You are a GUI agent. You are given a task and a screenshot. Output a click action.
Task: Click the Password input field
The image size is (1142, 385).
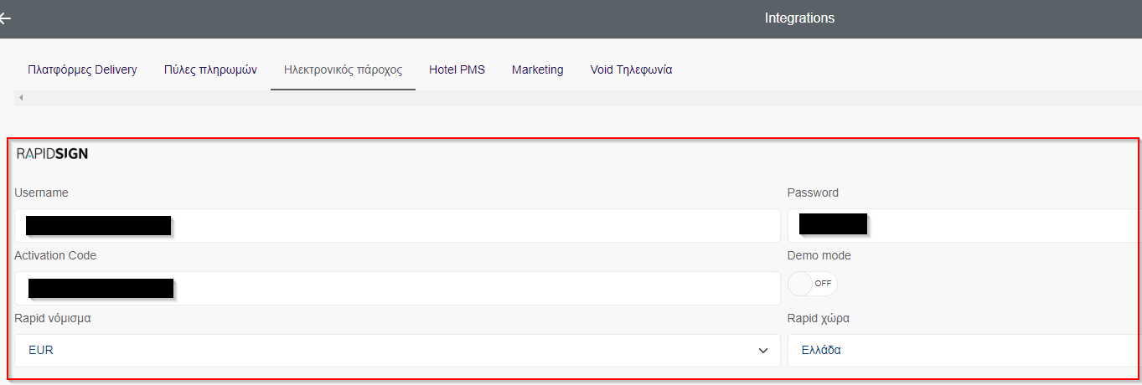[964, 225]
